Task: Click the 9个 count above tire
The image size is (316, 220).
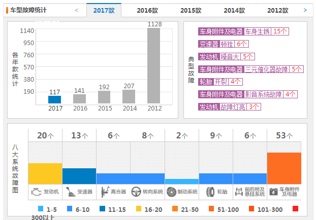Action: pyautogui.click(x=216, y=135)
